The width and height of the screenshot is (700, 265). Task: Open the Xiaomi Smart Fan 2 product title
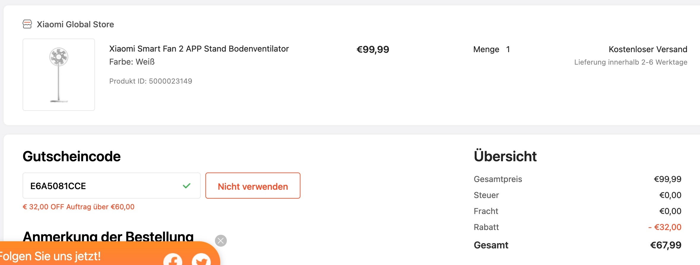click(x=199, y=49)
